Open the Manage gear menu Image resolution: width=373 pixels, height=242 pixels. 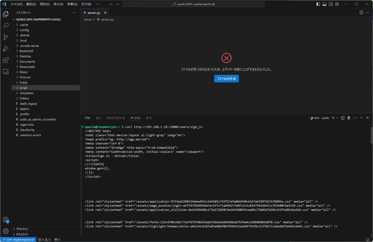[6, 231]
